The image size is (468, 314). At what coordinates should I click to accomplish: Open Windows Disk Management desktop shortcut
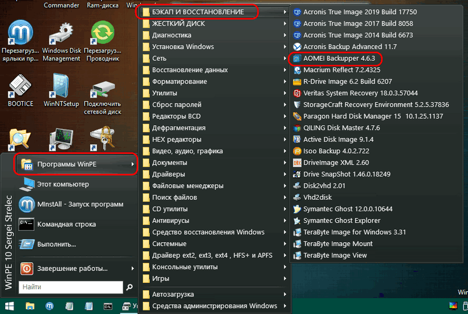pyautogui.click(x=61, y=41)
